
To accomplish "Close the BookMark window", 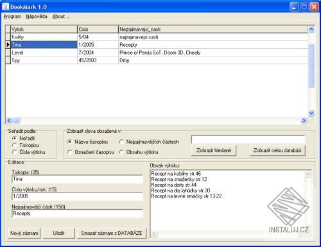I will coord(314,7).
